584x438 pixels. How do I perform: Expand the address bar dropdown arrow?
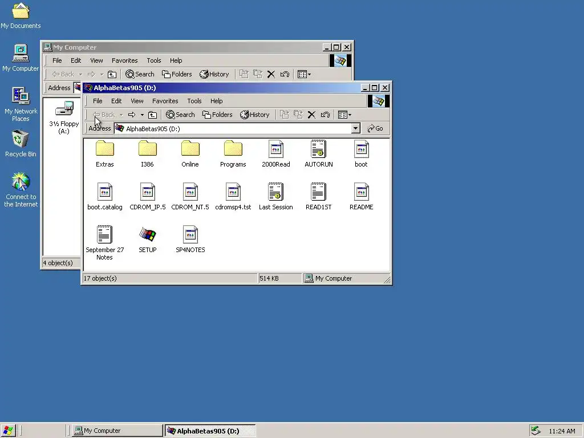pos(356,128)
